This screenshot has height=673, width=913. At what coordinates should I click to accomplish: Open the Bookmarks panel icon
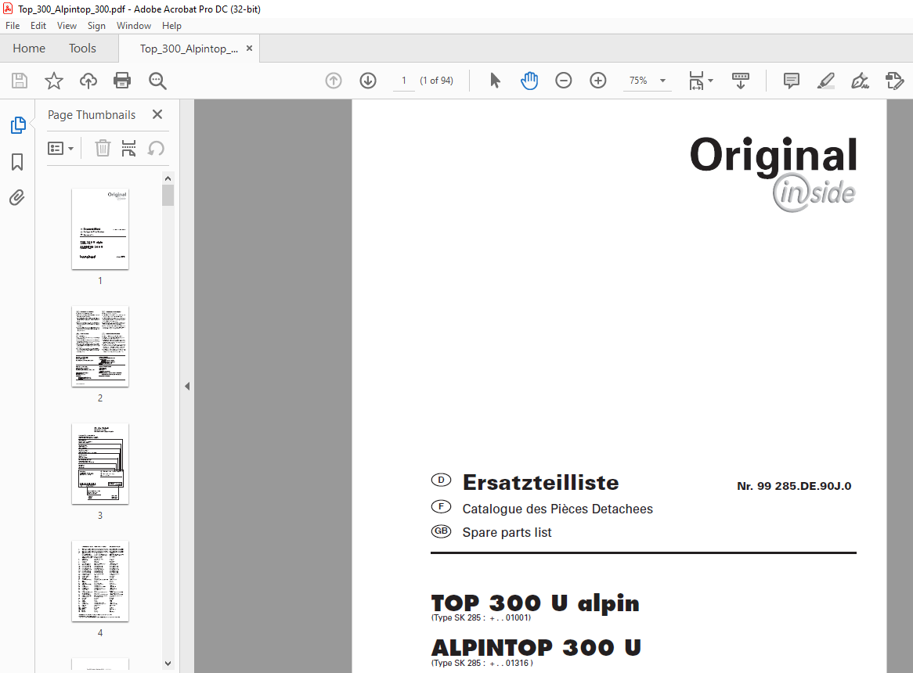[17, 162]
